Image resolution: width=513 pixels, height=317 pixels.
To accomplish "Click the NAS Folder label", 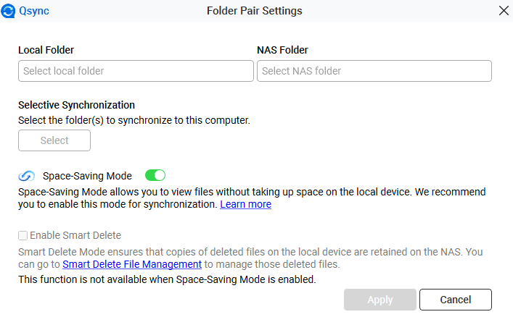I will coord(282,50).
